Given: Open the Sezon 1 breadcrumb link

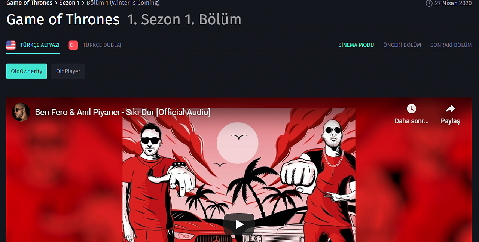Looking at the screenshot, I should point(69,3).
